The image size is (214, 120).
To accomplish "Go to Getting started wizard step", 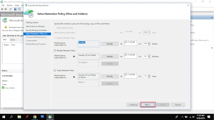I will pyautogui.click(x=32, y=23).
